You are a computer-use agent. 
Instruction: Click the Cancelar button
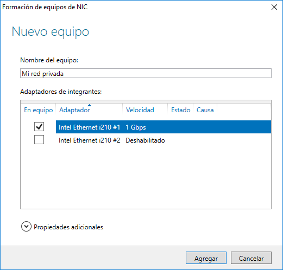251,258
